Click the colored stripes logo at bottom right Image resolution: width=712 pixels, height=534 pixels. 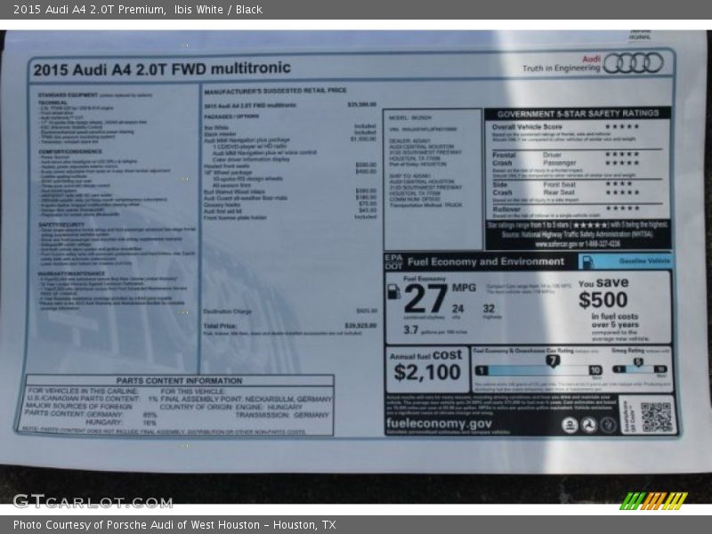653,501
